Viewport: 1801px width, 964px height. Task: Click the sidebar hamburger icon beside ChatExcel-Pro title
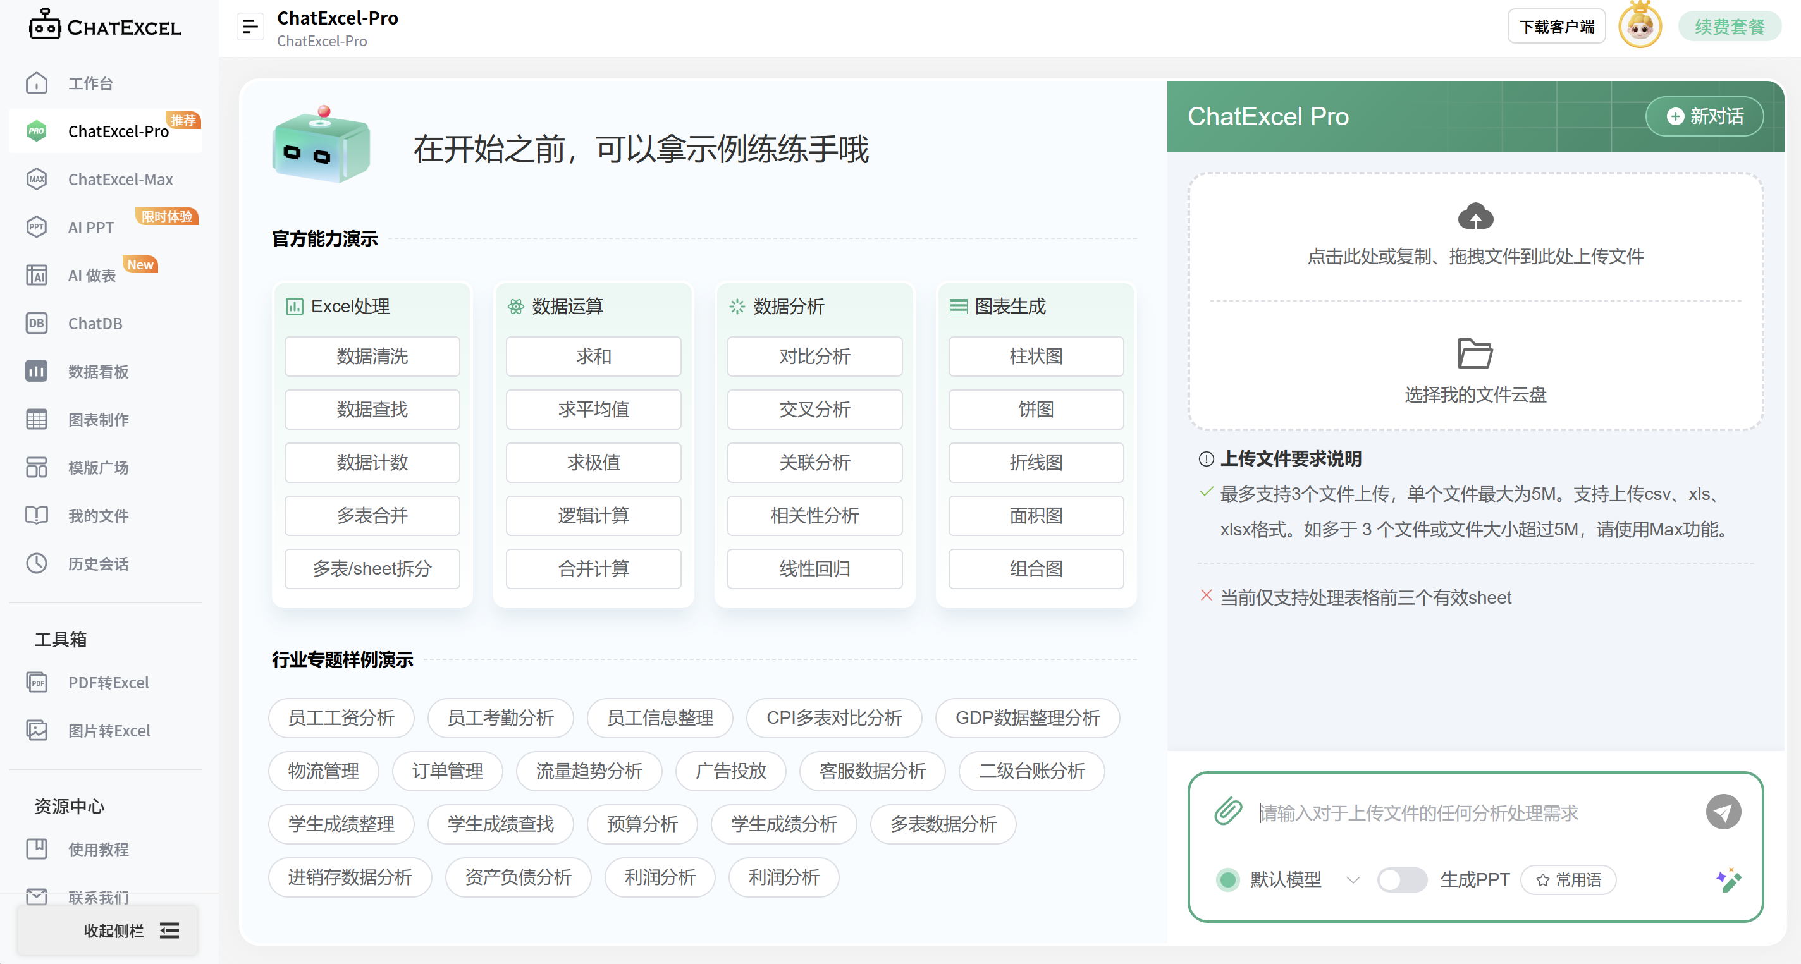coord(250,26)
